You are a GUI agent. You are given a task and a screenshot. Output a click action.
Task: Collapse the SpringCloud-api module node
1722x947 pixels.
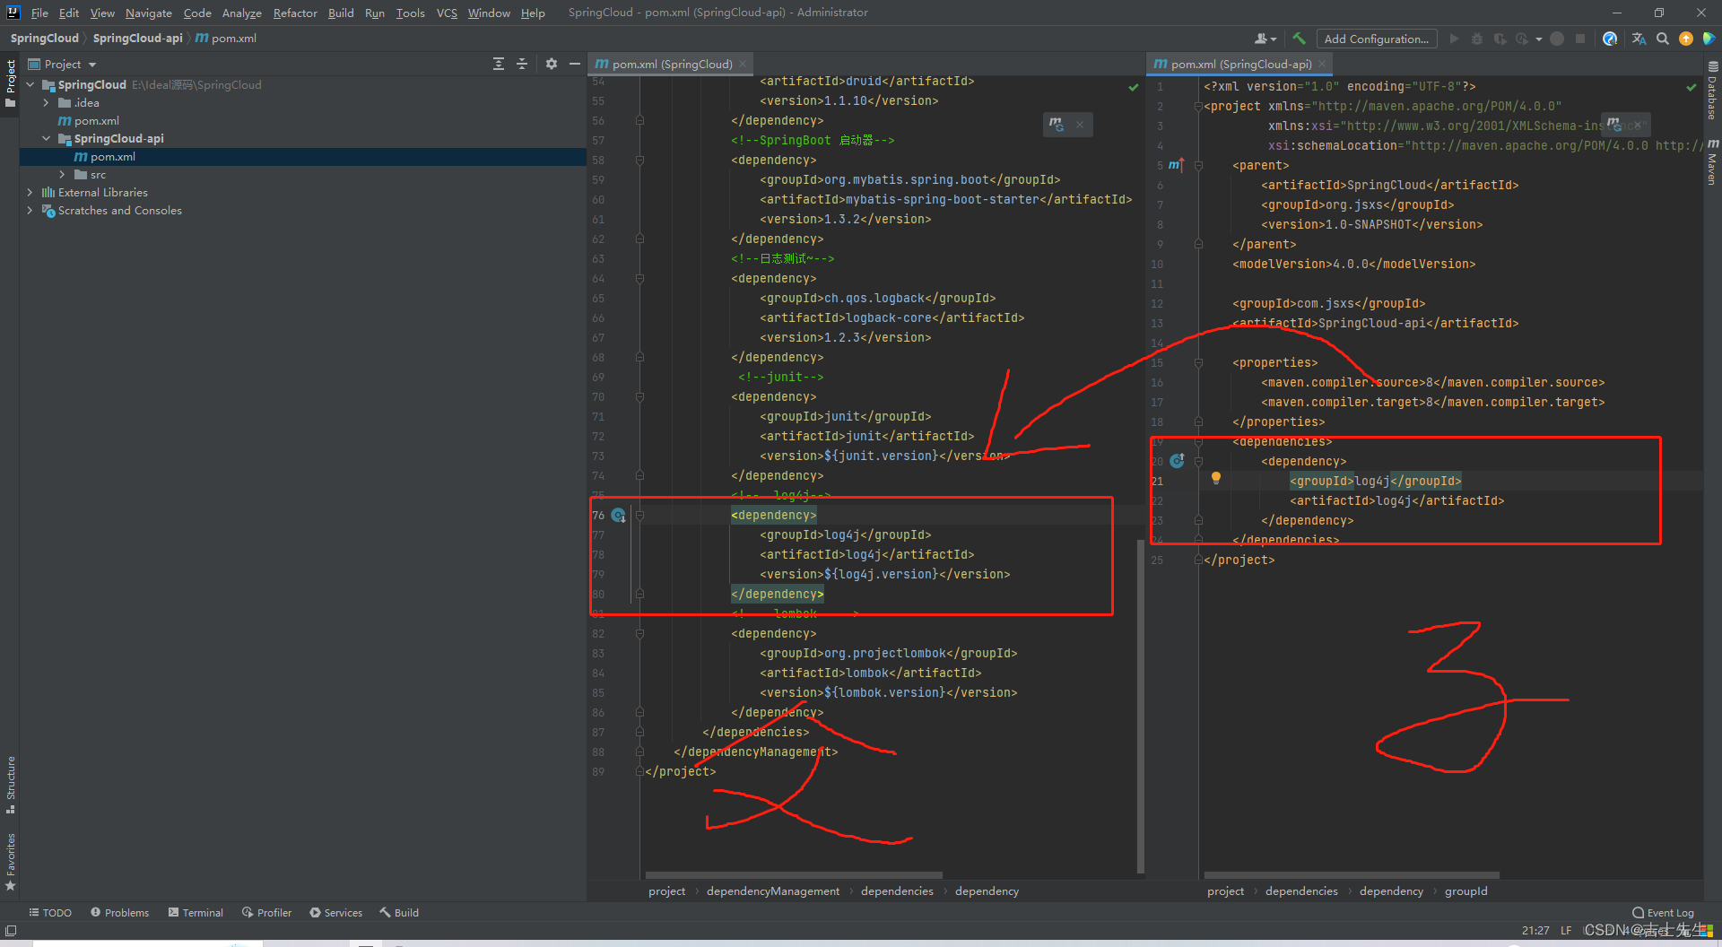point(46,138)
